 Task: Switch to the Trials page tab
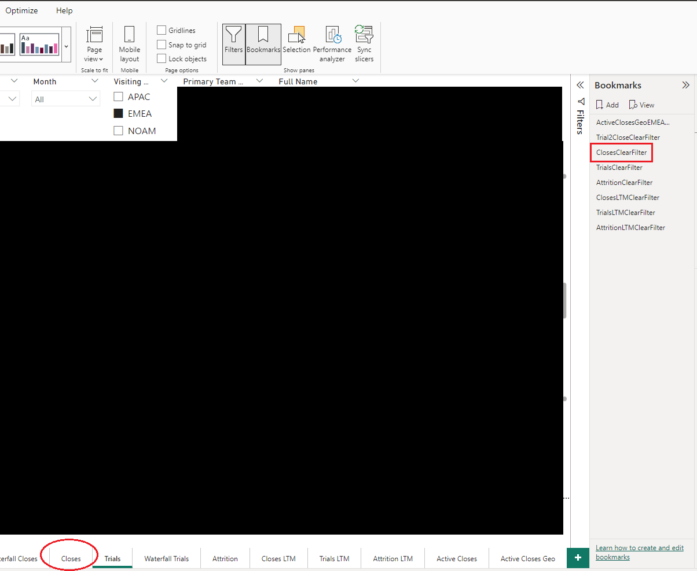112,558
